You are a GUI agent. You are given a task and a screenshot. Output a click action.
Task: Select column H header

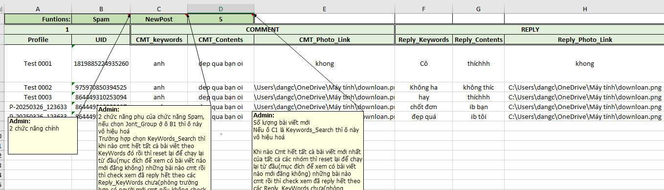[x=584, y=9]
